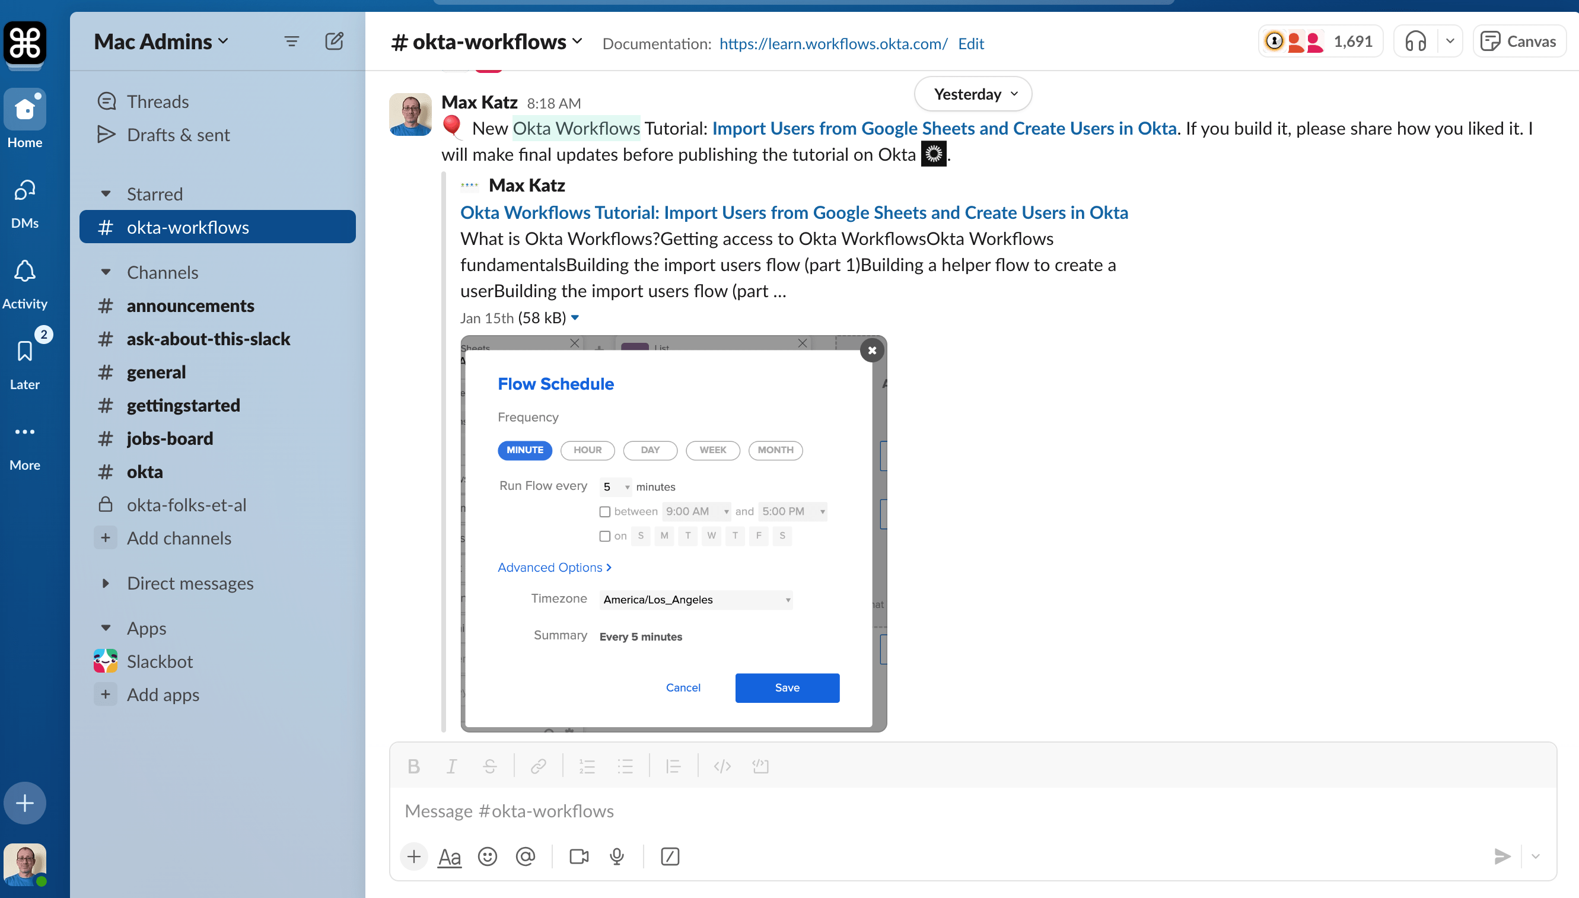This screenshot has width=1579, height=898.
Task: Start a huddle with headphones icon
Action: (1415, 42)
